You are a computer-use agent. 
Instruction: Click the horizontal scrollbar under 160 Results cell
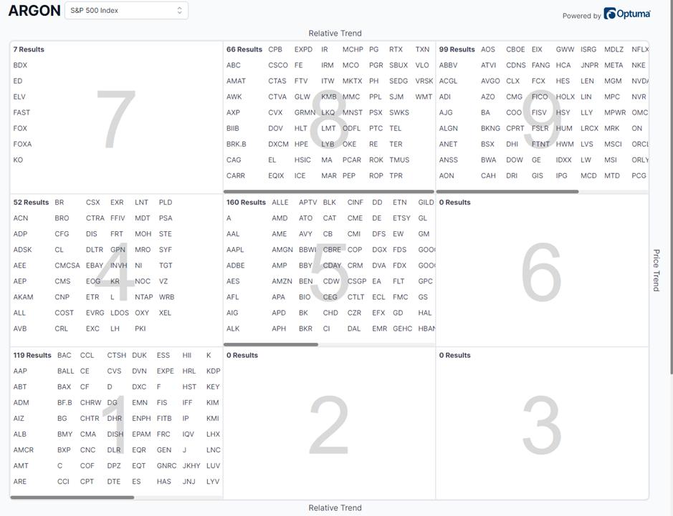271,344
